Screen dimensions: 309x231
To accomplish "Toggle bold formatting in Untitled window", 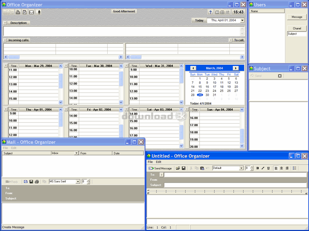I will click(x=257, y=168).
